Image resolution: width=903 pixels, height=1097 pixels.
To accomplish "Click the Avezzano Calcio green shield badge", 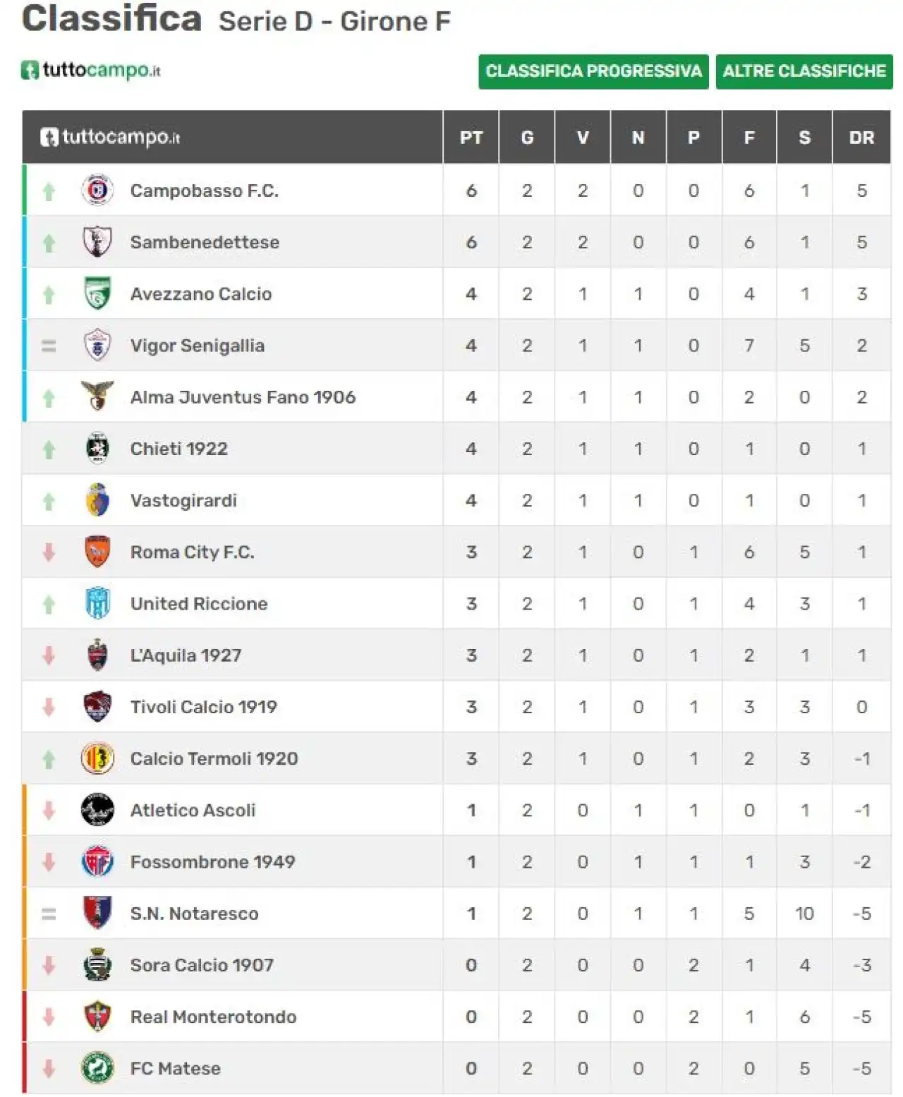I will pyautogui.click(x=97, y=293).
